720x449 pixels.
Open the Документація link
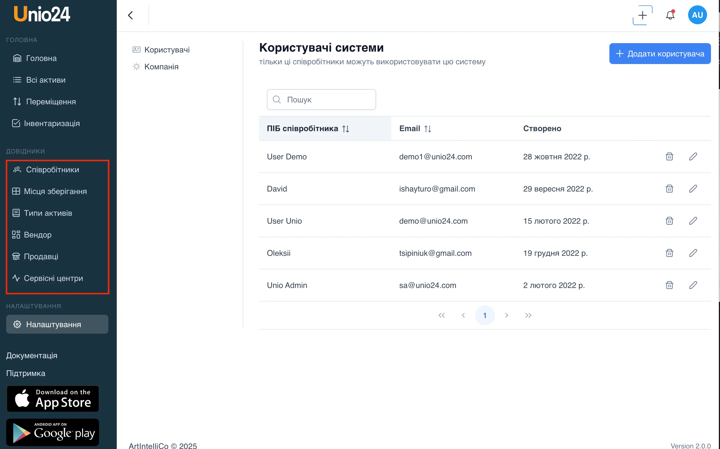(x=32, y=355)
